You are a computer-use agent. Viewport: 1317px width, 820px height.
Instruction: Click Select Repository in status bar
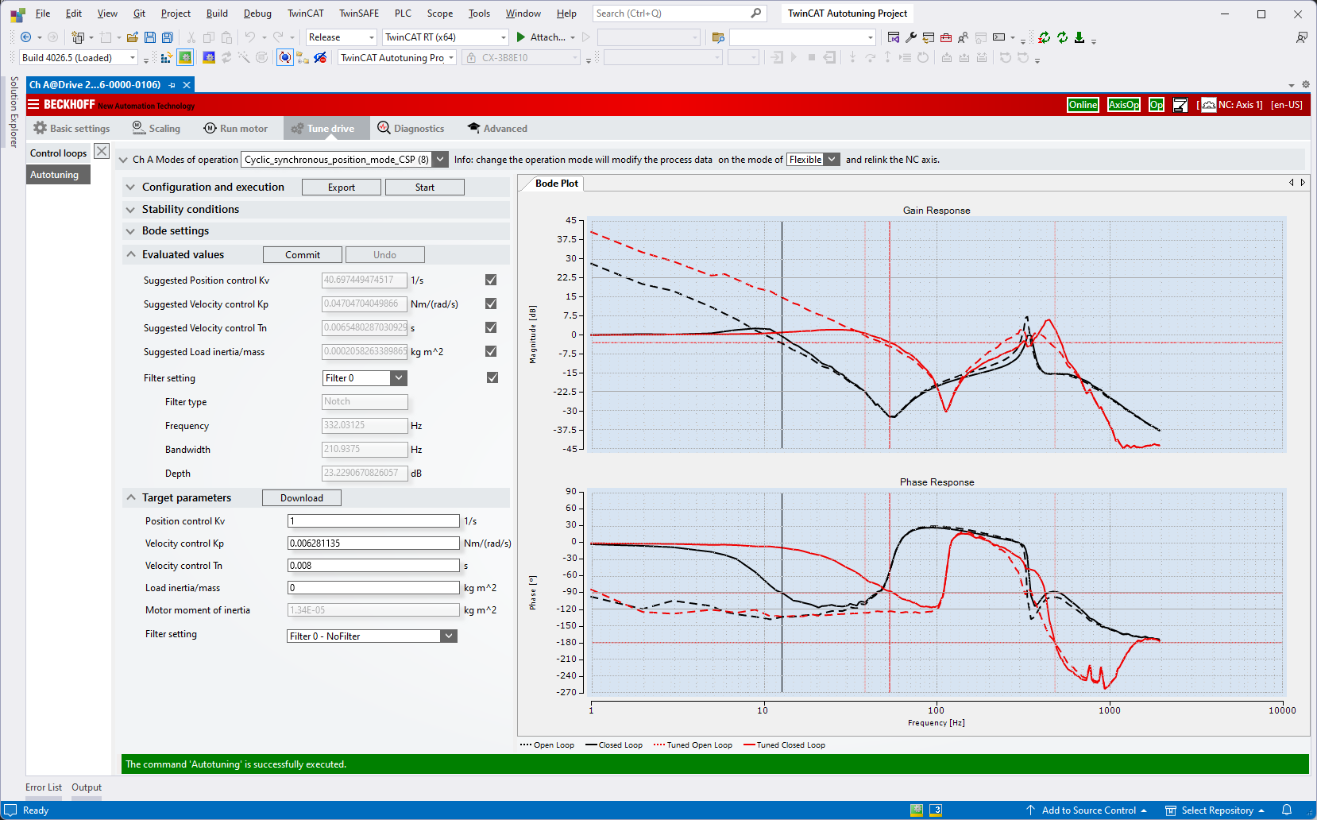(1215, 810)
